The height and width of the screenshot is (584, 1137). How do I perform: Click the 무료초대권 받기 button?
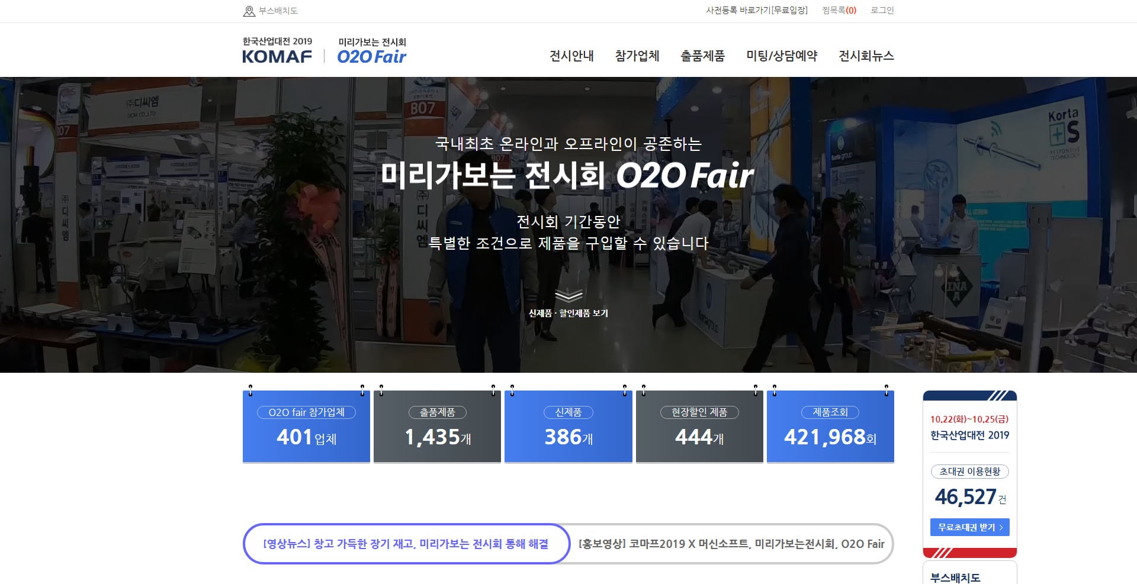970,527
